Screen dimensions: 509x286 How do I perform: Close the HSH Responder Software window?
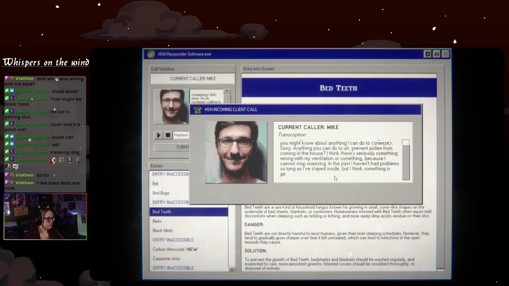pos(446,54)
